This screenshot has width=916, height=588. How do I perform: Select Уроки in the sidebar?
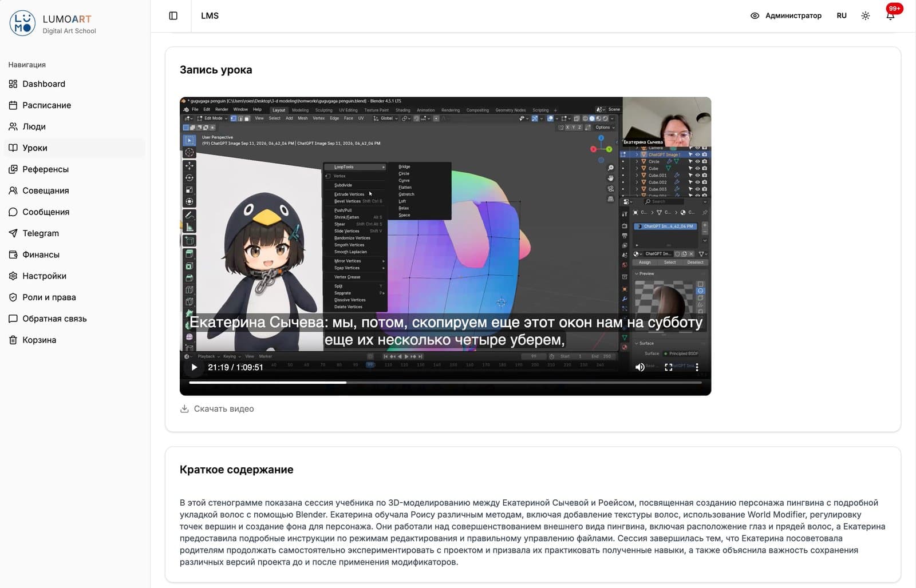tap(74, 148)
